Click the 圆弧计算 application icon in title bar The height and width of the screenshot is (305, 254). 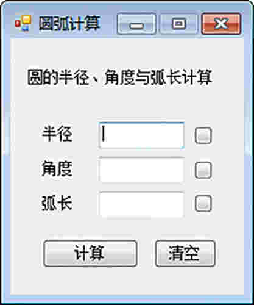23,23
